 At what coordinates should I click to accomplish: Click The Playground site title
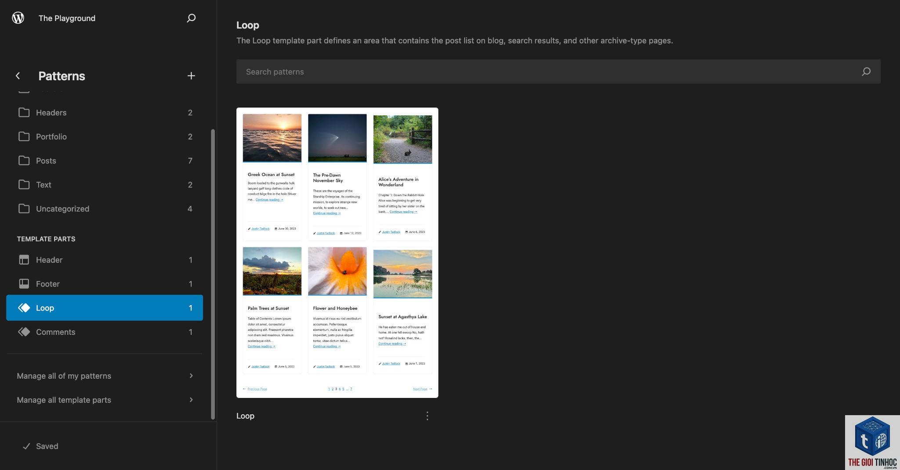click(67, 18)
